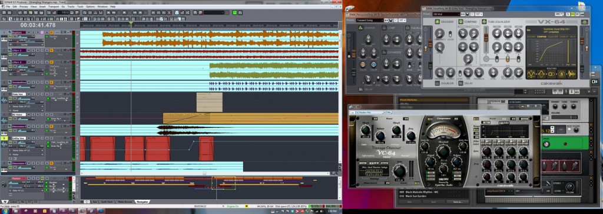The width and height of the screenshot is (603, 214).
Task: Click the doubler routing icon with two circles
Action: pos(551,74)
